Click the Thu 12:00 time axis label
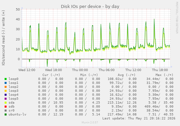This screenshot has height=126, width=180. tap(133, 70)
